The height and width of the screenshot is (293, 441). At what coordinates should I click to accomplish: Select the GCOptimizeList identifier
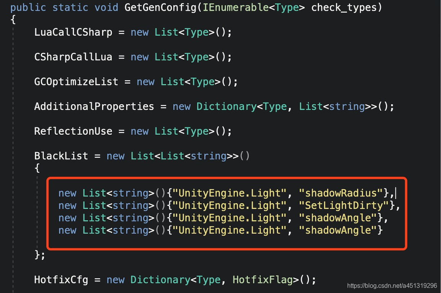[x=75, y=81]
